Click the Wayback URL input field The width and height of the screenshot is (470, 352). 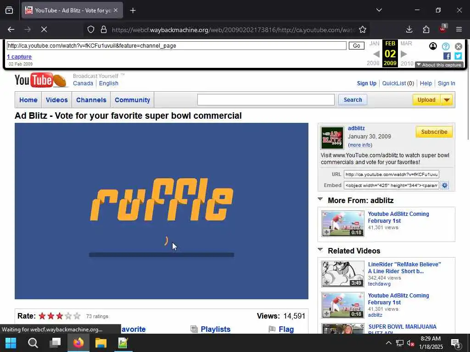point(177,45)
